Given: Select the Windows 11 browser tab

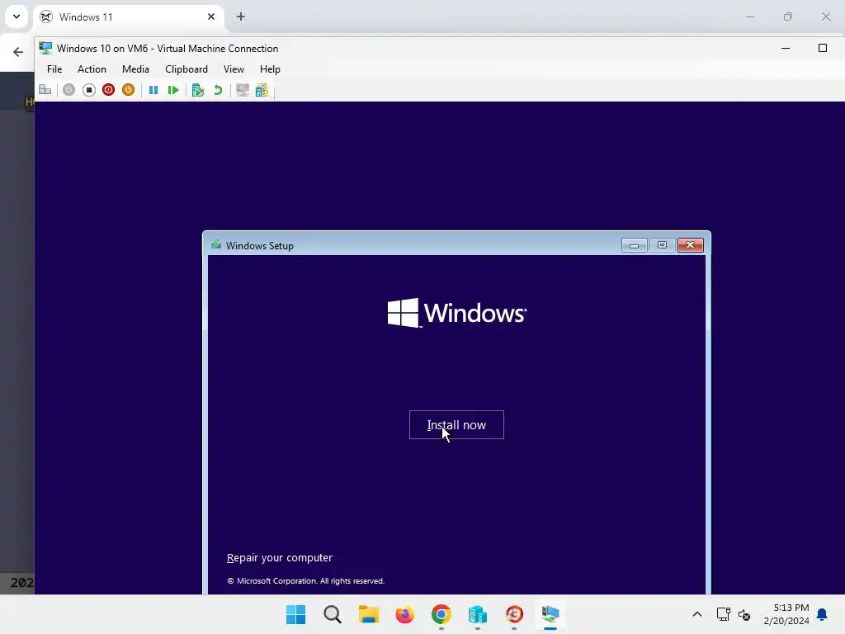Looking at the screenshot, I should 128,17.
